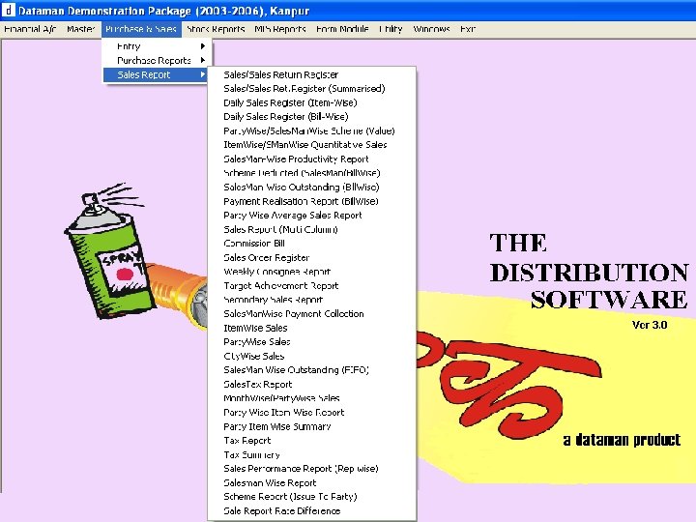Select Sales Performance Report (Rep wise)

(311, 469)
